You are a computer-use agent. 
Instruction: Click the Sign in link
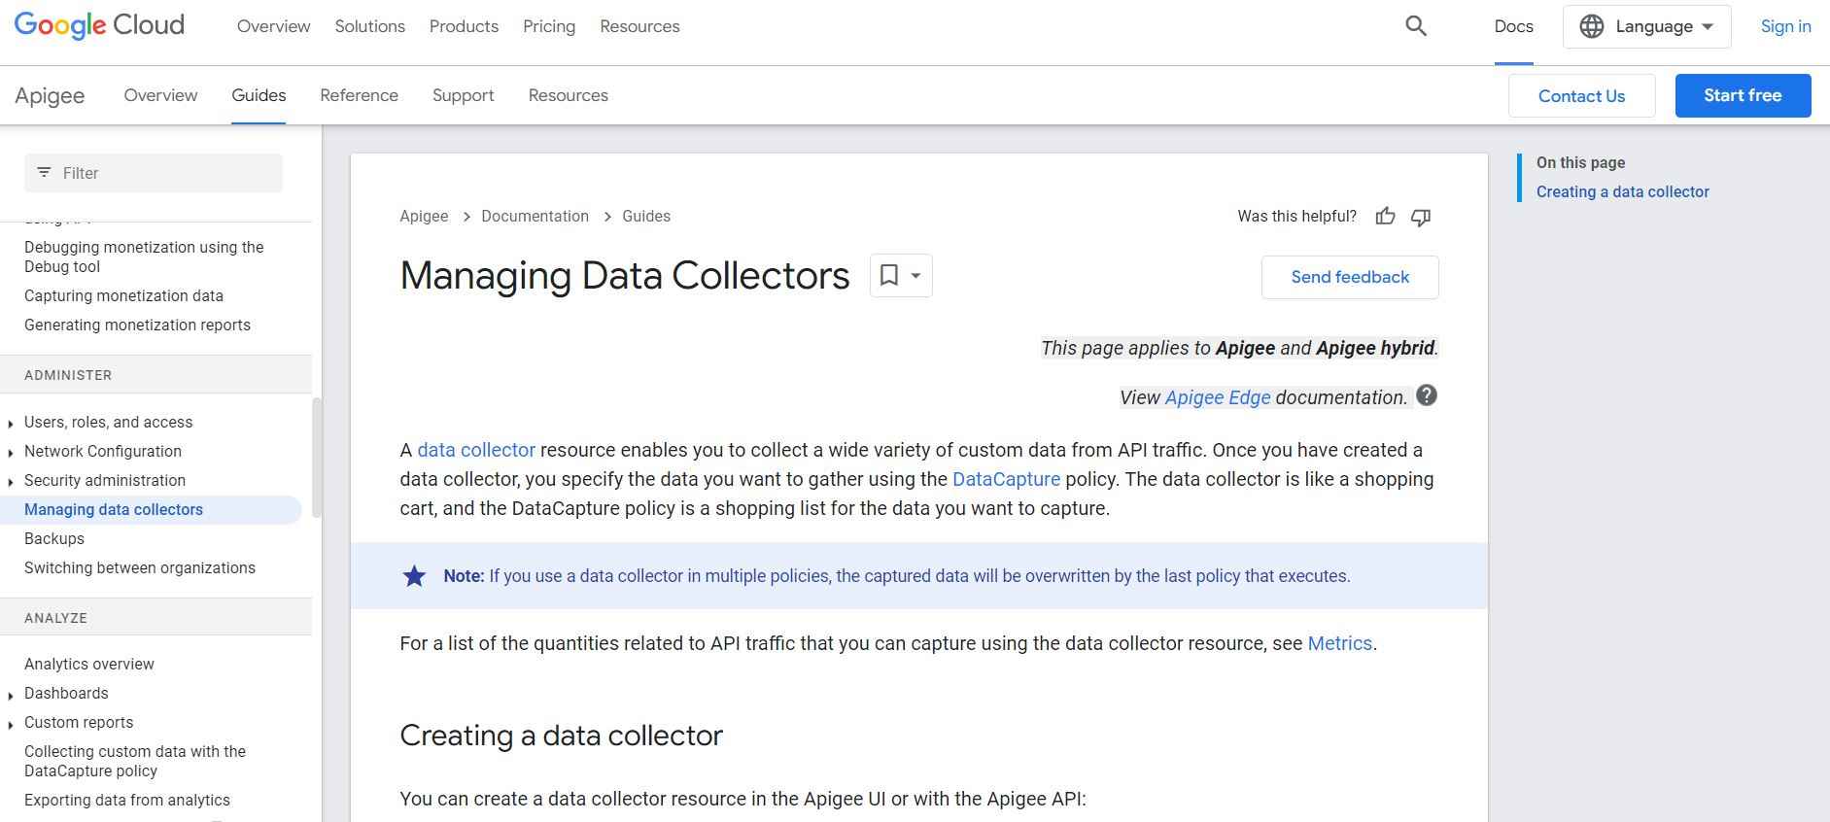[1785, 26]
